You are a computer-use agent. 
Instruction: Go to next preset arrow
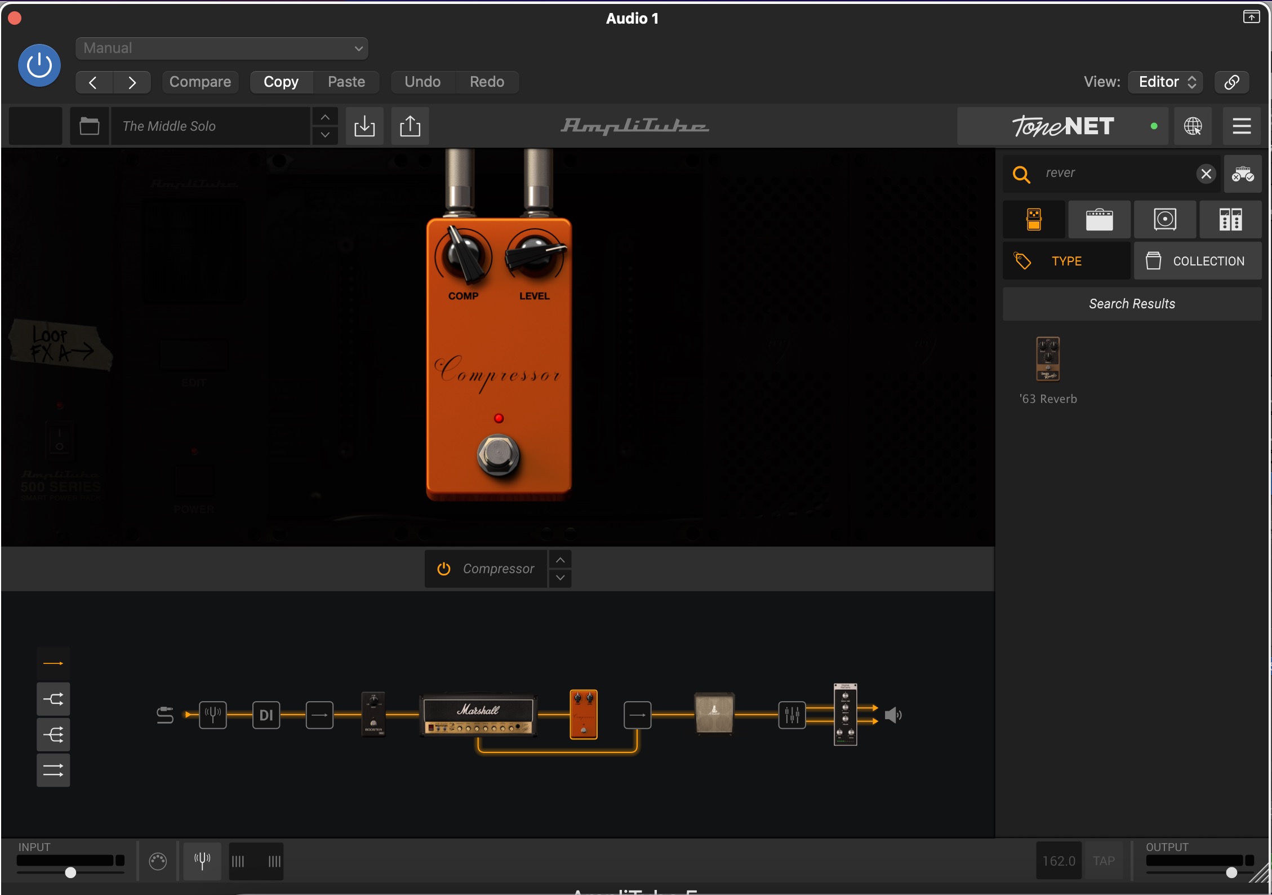132,82
